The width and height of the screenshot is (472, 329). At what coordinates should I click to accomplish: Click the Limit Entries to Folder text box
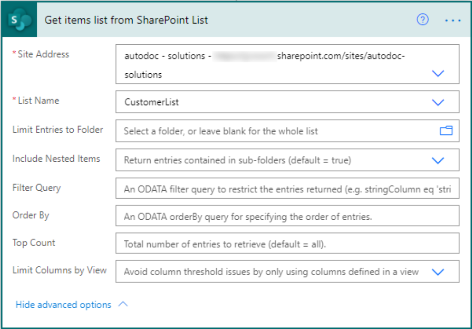tap(277, 131)
